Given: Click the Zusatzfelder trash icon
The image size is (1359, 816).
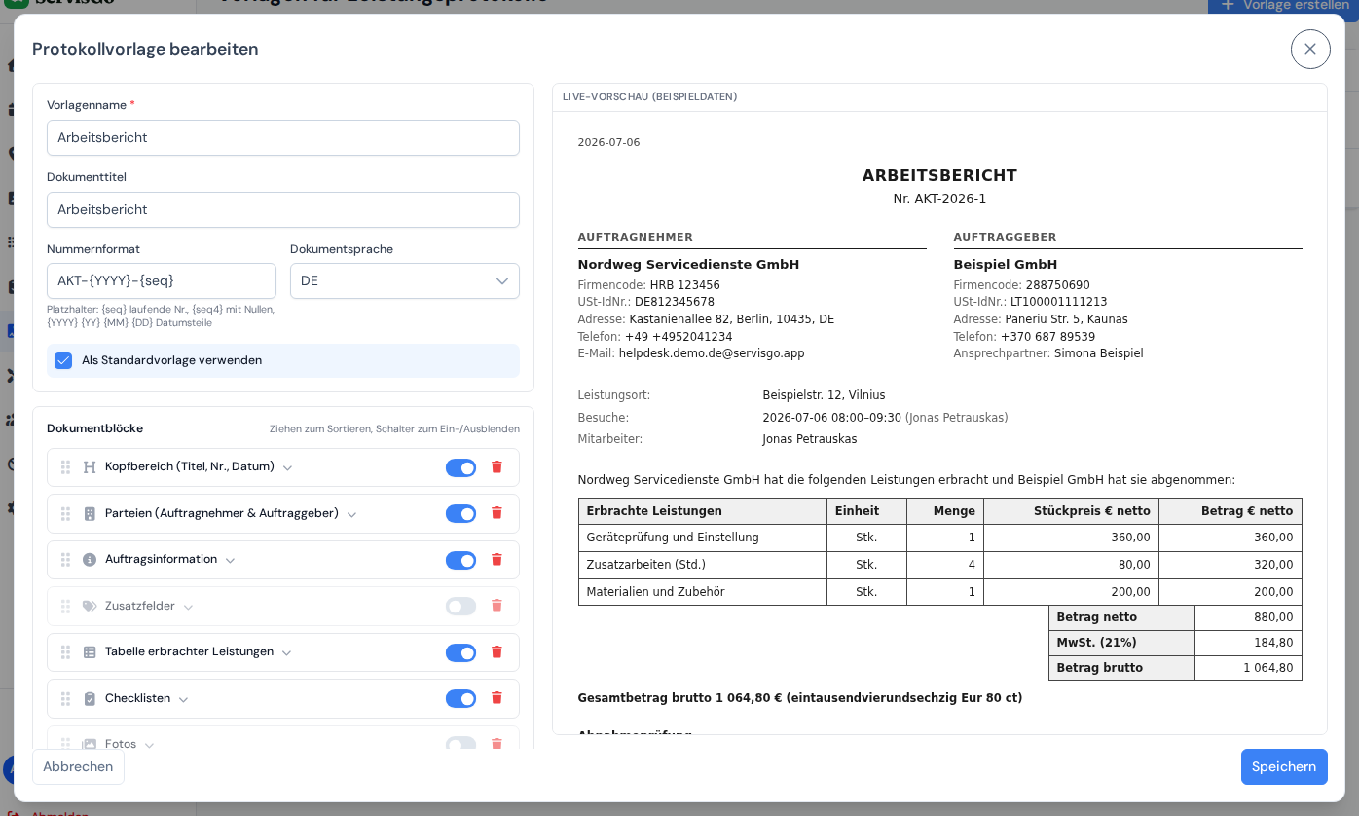Looking at the screenshot, I should click(496, 606).
